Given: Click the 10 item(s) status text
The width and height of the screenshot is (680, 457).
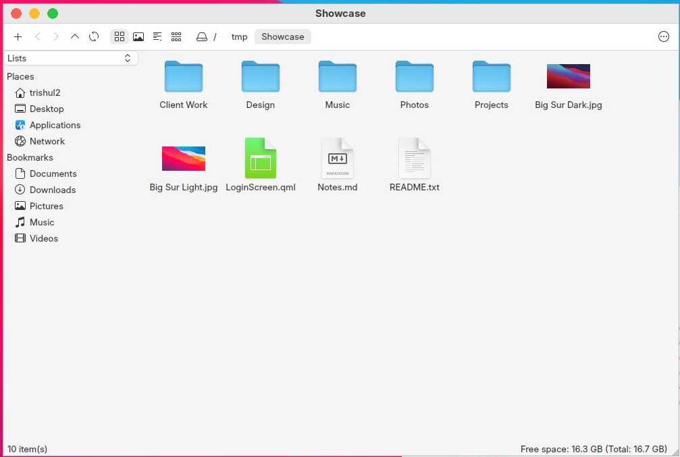Looking at the screenshot, I should tap(27, 449).
